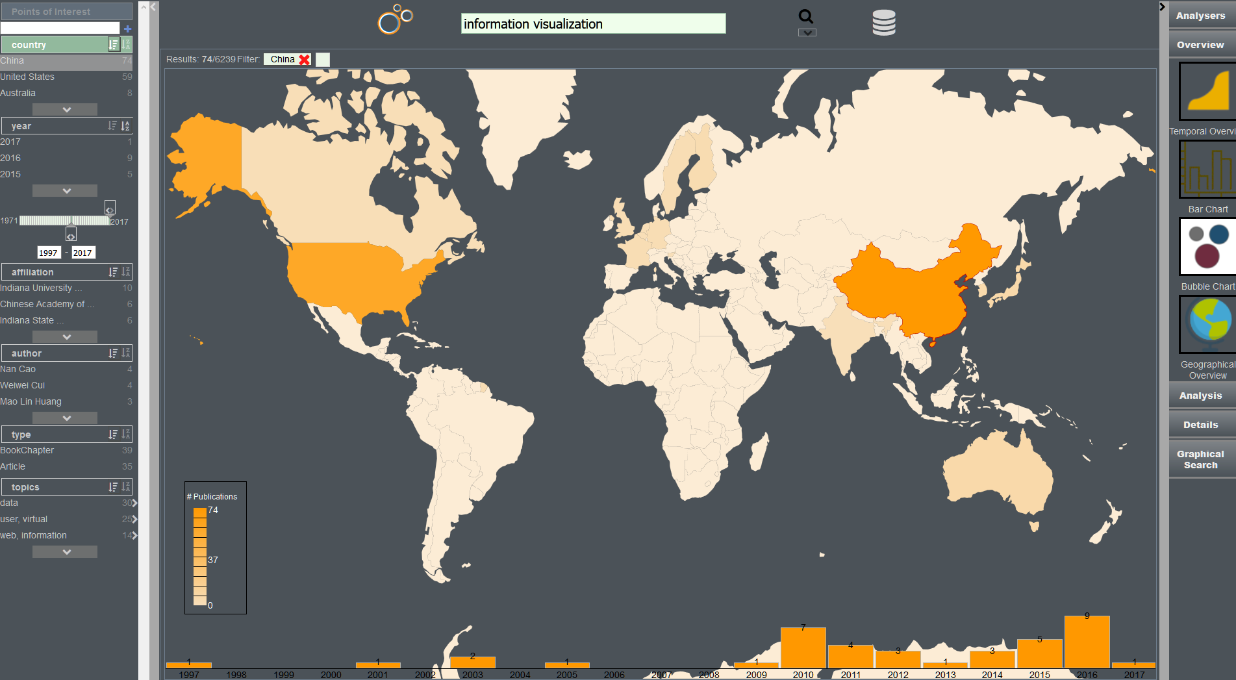Image resolution: width=1236 pixels, height=680 pixels.
Task: Add a new point of interest
Action: coord(127,28)
